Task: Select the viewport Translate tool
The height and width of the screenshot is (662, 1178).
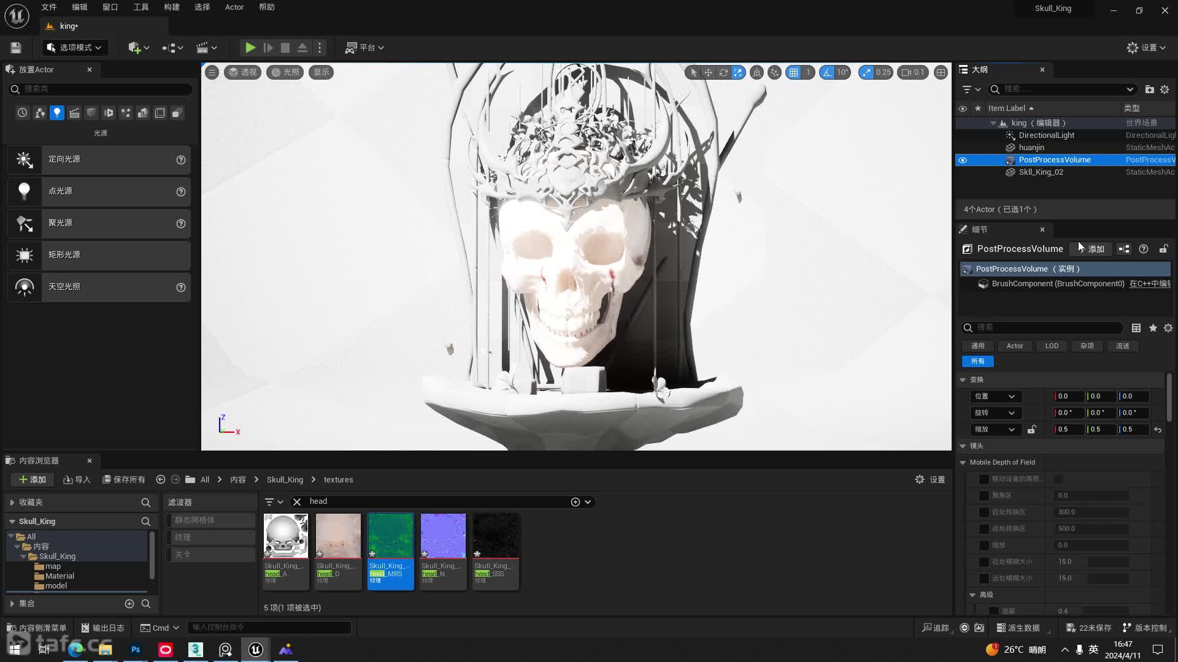Action: (708, 72)
